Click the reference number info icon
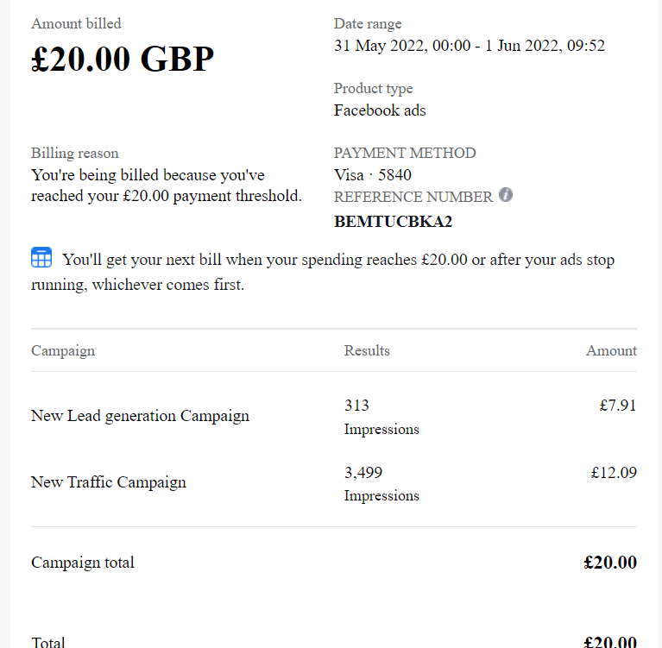 [x=506, y=195]
